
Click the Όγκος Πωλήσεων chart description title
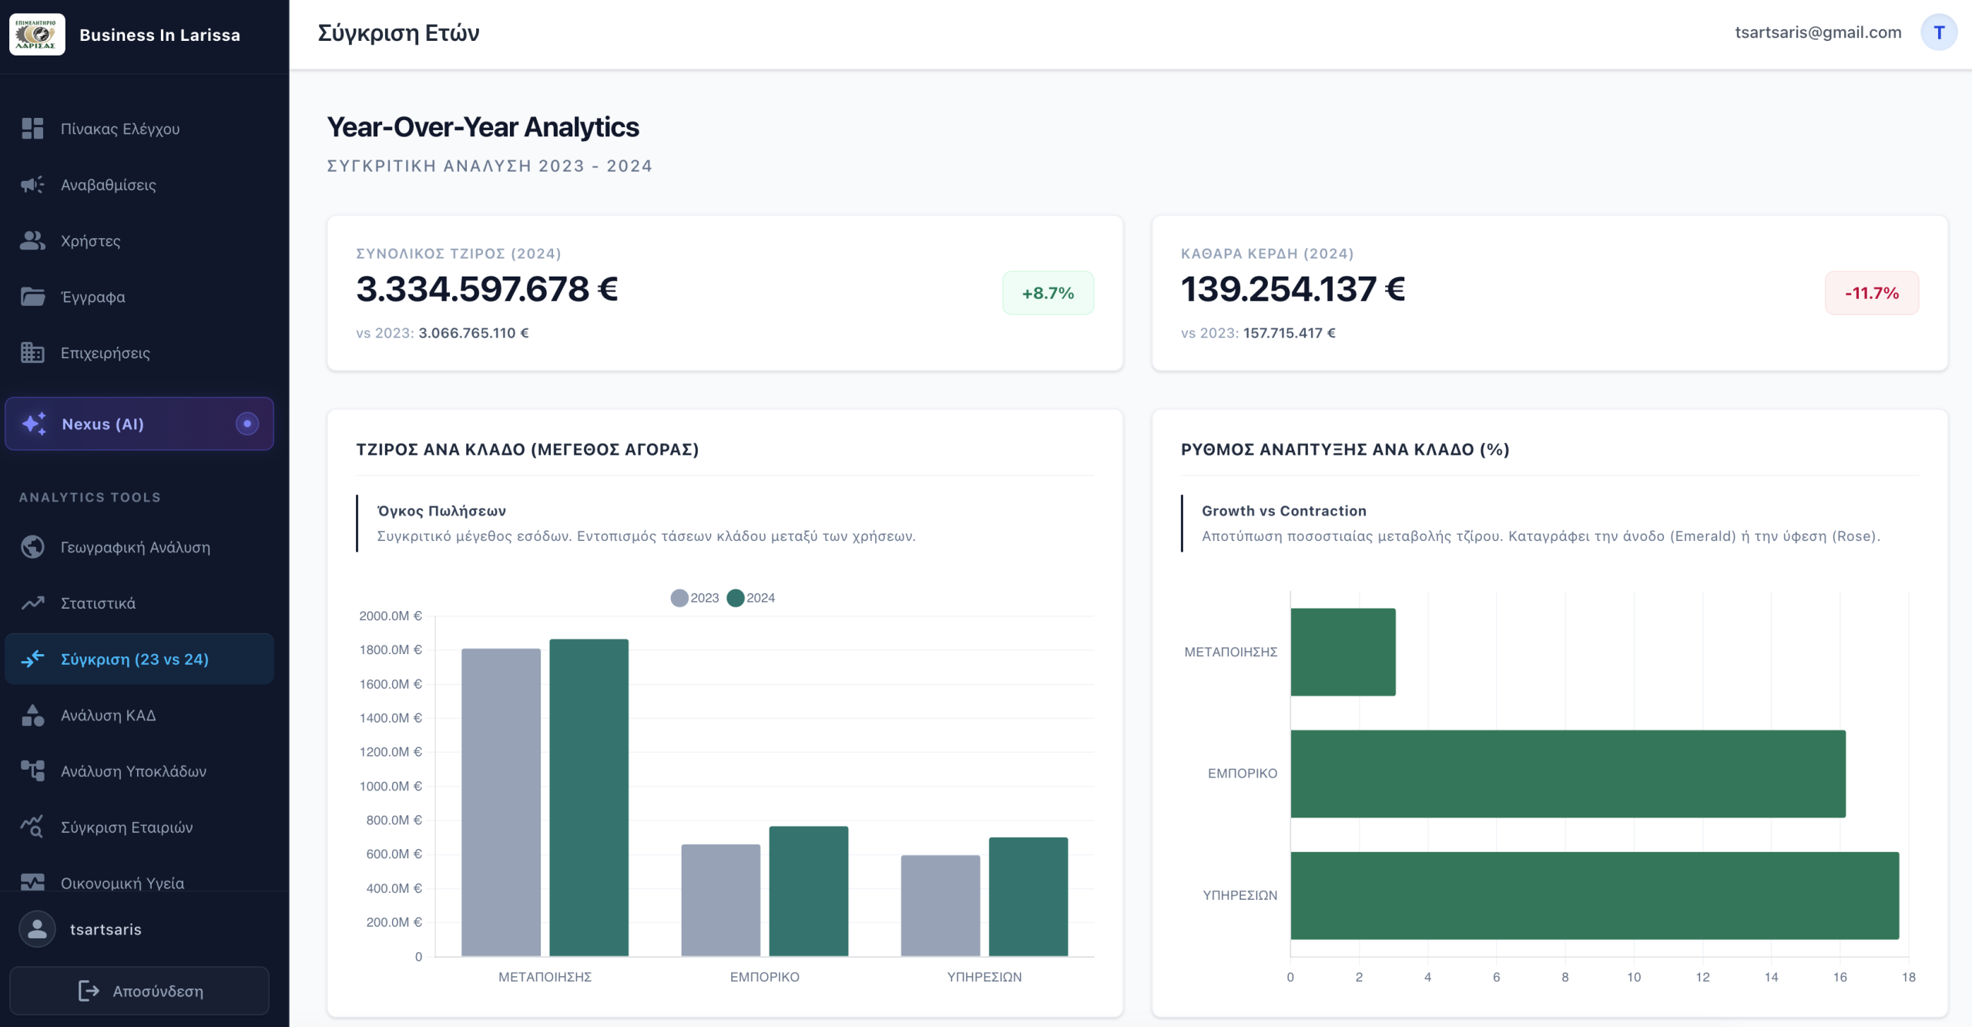[x=441, y=511]
